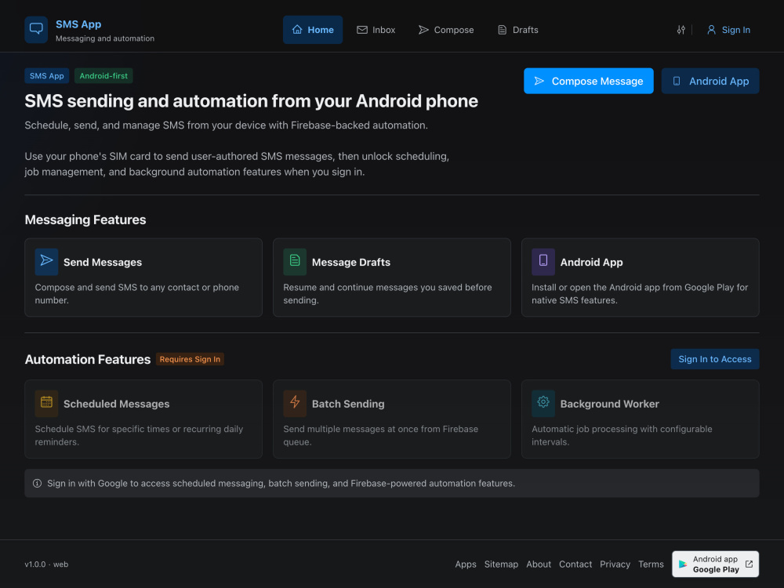Go to the Home tab
The width and height of the screenshot is (784, 588).
pyautogui.click(x=313, y=30)
